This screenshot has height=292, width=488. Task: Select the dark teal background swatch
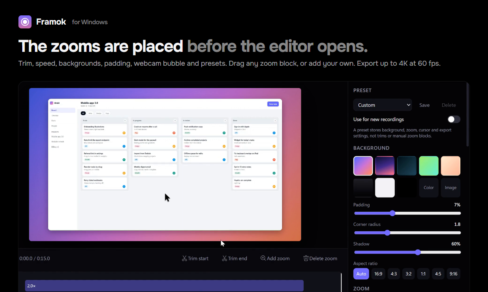[x=407, y=166]
